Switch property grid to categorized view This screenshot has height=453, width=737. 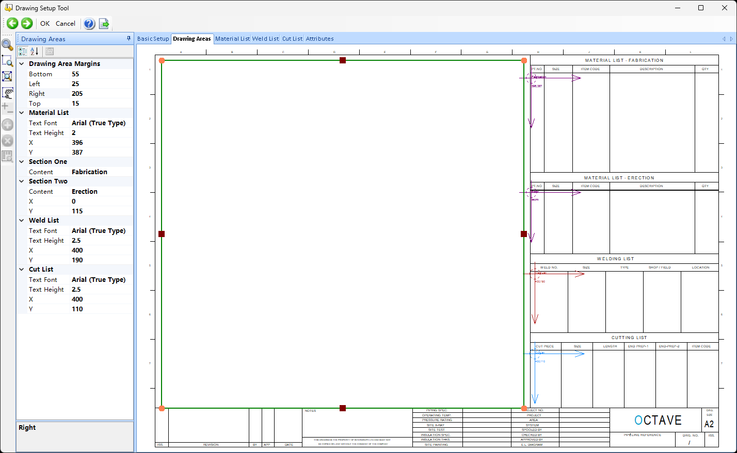point(23,51)
